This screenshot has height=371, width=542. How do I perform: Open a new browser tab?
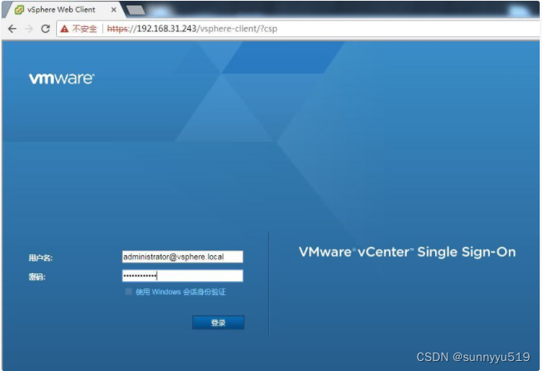pos(135,10)
